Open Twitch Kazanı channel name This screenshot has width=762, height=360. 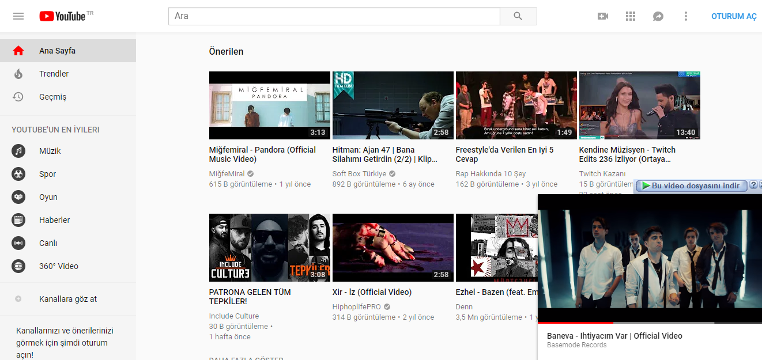(602, 173)
